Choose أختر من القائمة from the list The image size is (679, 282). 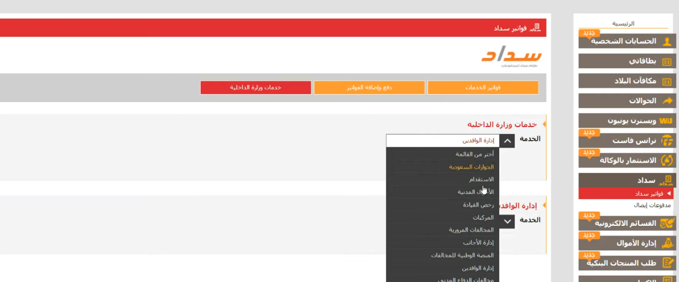tap(442, 154)
